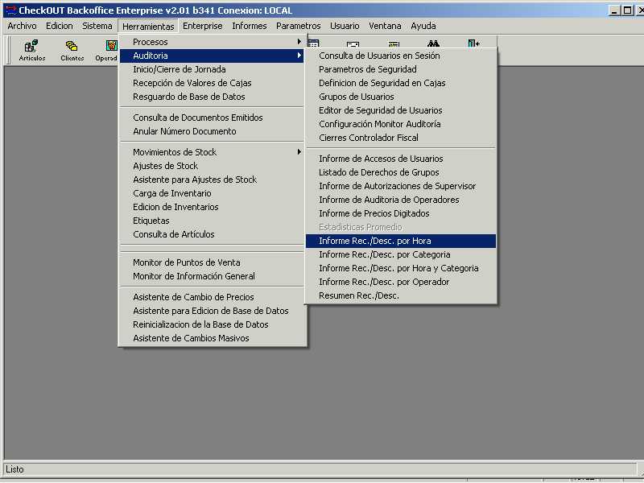Screen dimensions: 644x483
Task: Click the Operad toolbar icon
Action: 107,50
